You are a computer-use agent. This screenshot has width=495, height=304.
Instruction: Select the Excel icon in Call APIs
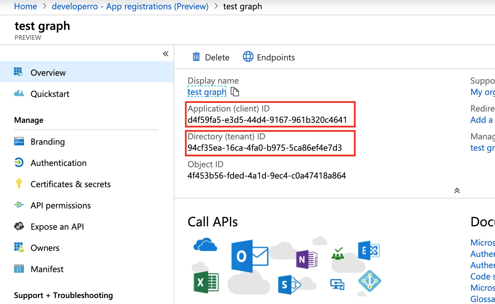pos(205,282)
